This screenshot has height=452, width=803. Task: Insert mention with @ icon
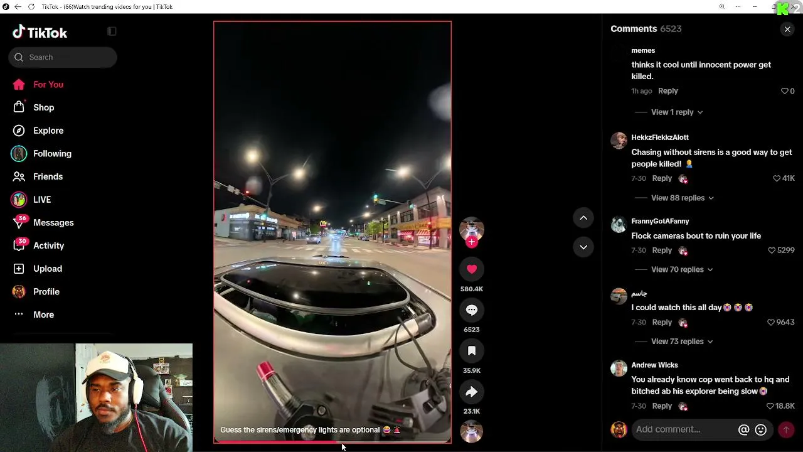point(743,430)
